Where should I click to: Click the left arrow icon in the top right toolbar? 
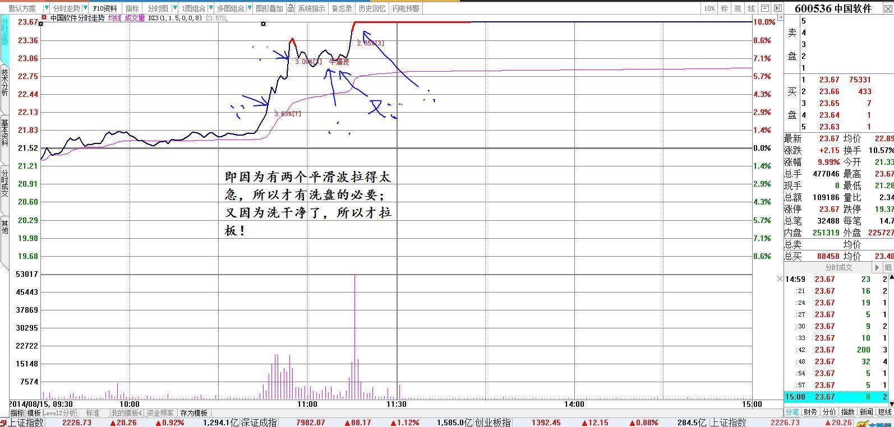pyautogui.click(x=766, y=8)
